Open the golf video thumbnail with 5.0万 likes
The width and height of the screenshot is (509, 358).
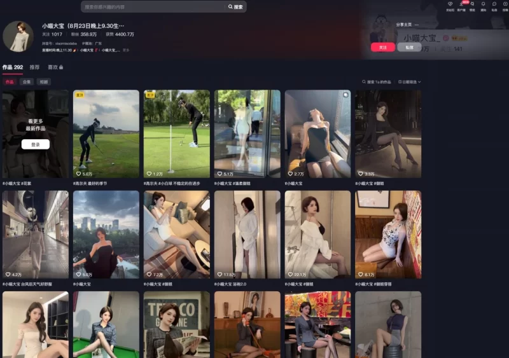(106, 134)
